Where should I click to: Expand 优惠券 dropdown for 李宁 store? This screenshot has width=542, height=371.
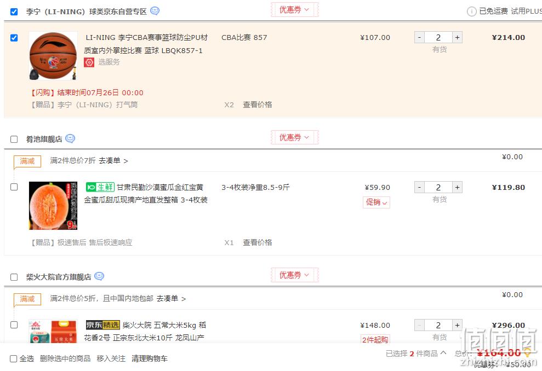click(294, 10)
